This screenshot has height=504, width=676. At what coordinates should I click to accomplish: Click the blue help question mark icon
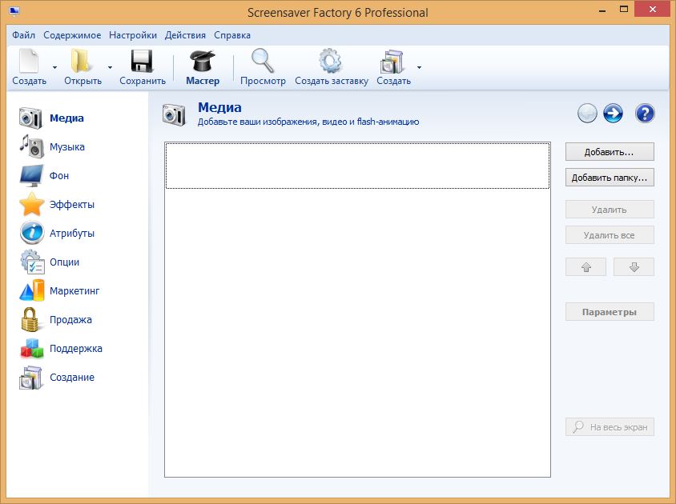pyautogui.click(x=645, y=114)
